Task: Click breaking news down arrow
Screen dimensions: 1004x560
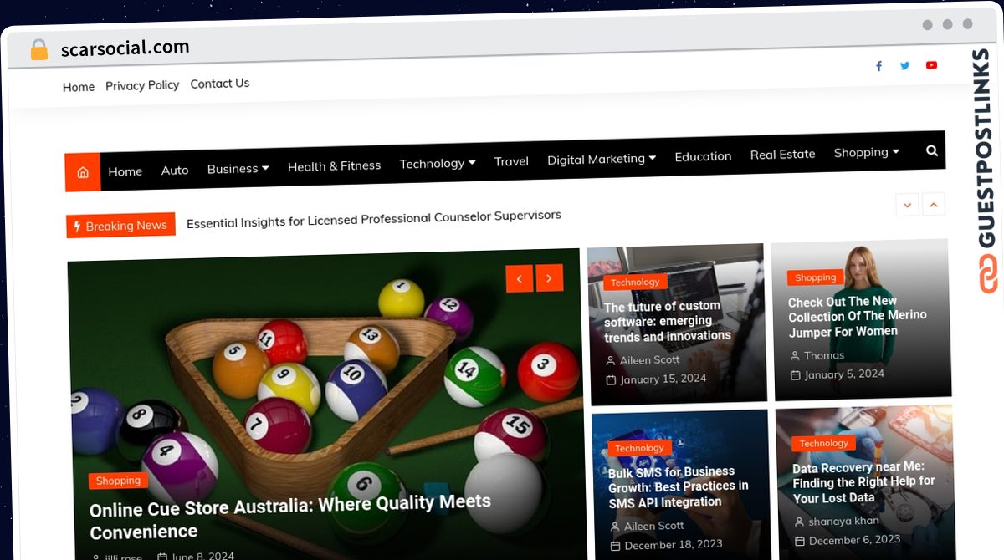Action: [907, 204]
